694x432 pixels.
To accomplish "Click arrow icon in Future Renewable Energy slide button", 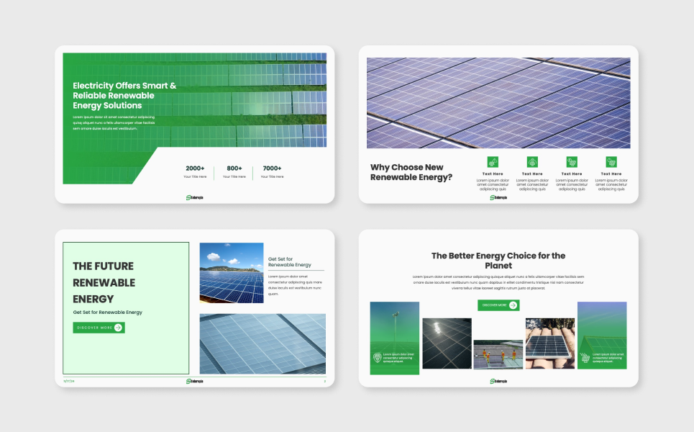I will tap(119, 328).
